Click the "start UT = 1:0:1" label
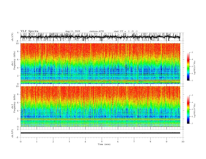206x159 pixels. (126, 31)
